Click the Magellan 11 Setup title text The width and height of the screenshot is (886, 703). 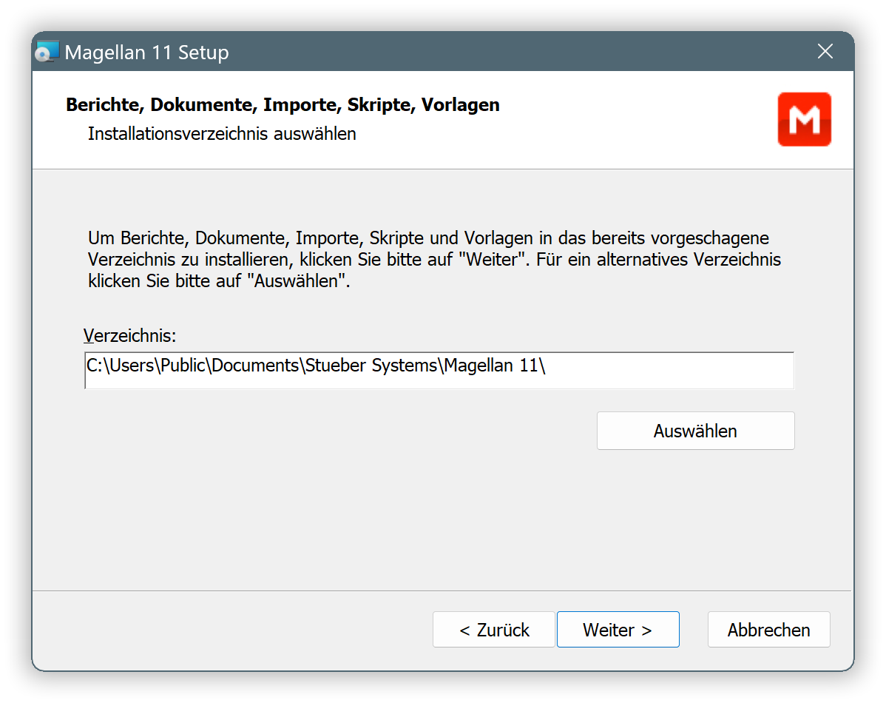tap(147, 52)
